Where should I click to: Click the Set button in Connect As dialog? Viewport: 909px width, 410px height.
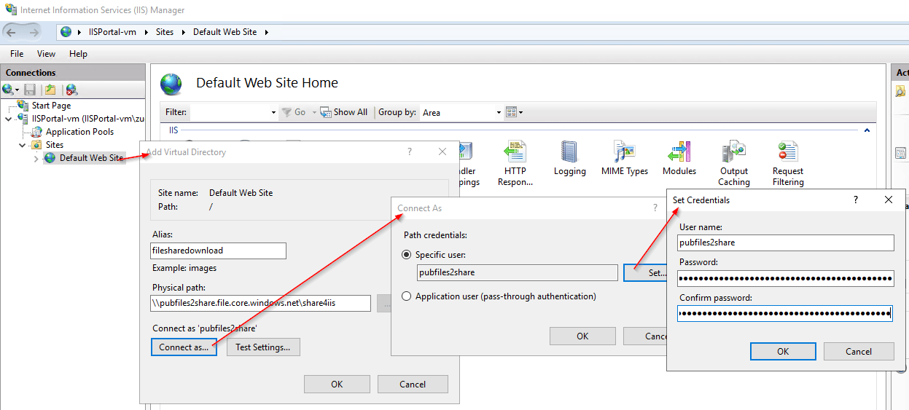(645, 272)
